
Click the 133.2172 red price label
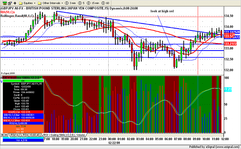point(230,44)
